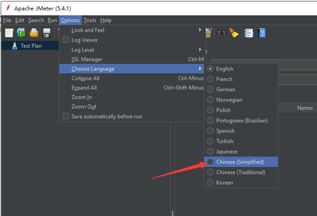Click the broom Reset Search icon

pos(234,33)
